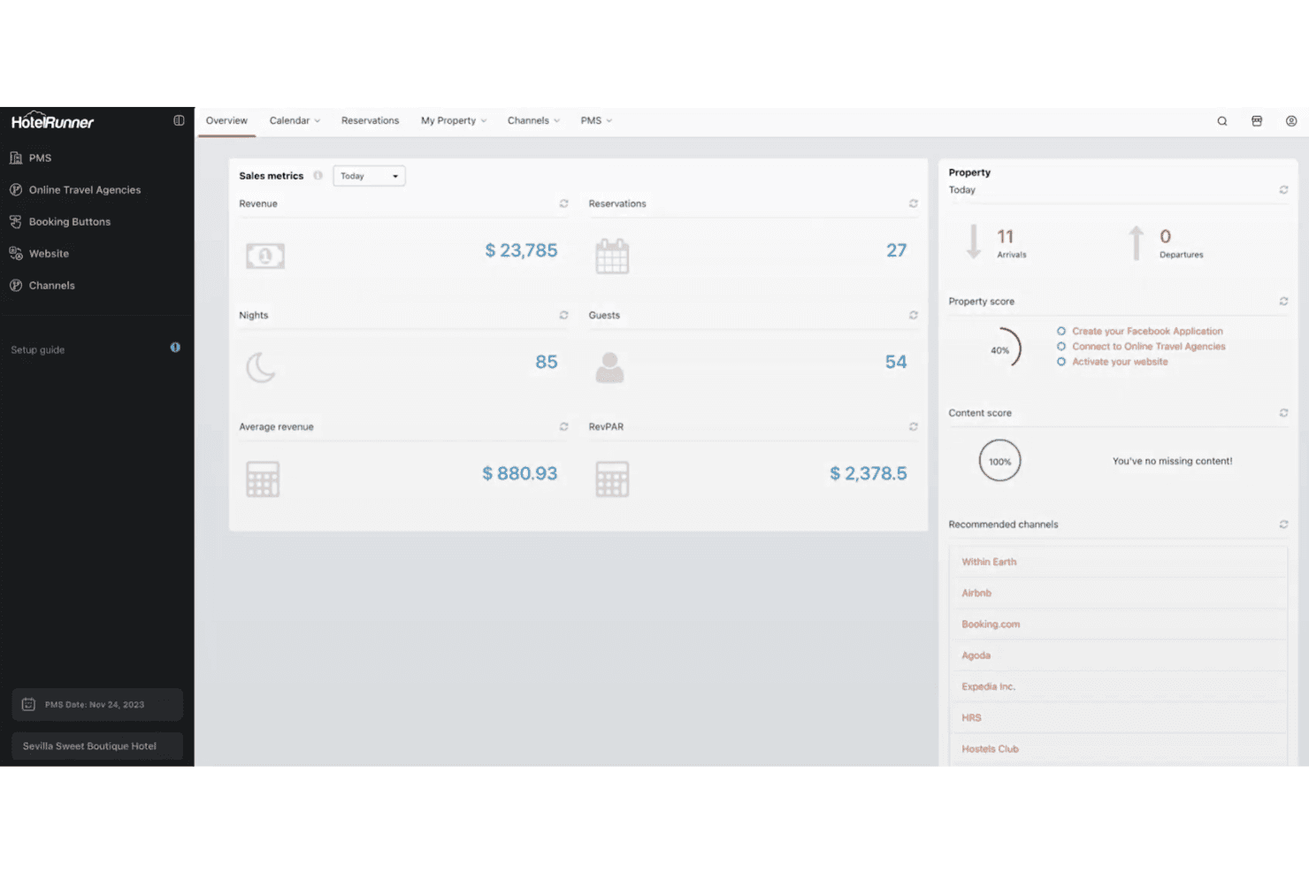Viewport: 1309px width, 873px height.
Task: Click the Setup guide notification badge
Action: point(175,348)
